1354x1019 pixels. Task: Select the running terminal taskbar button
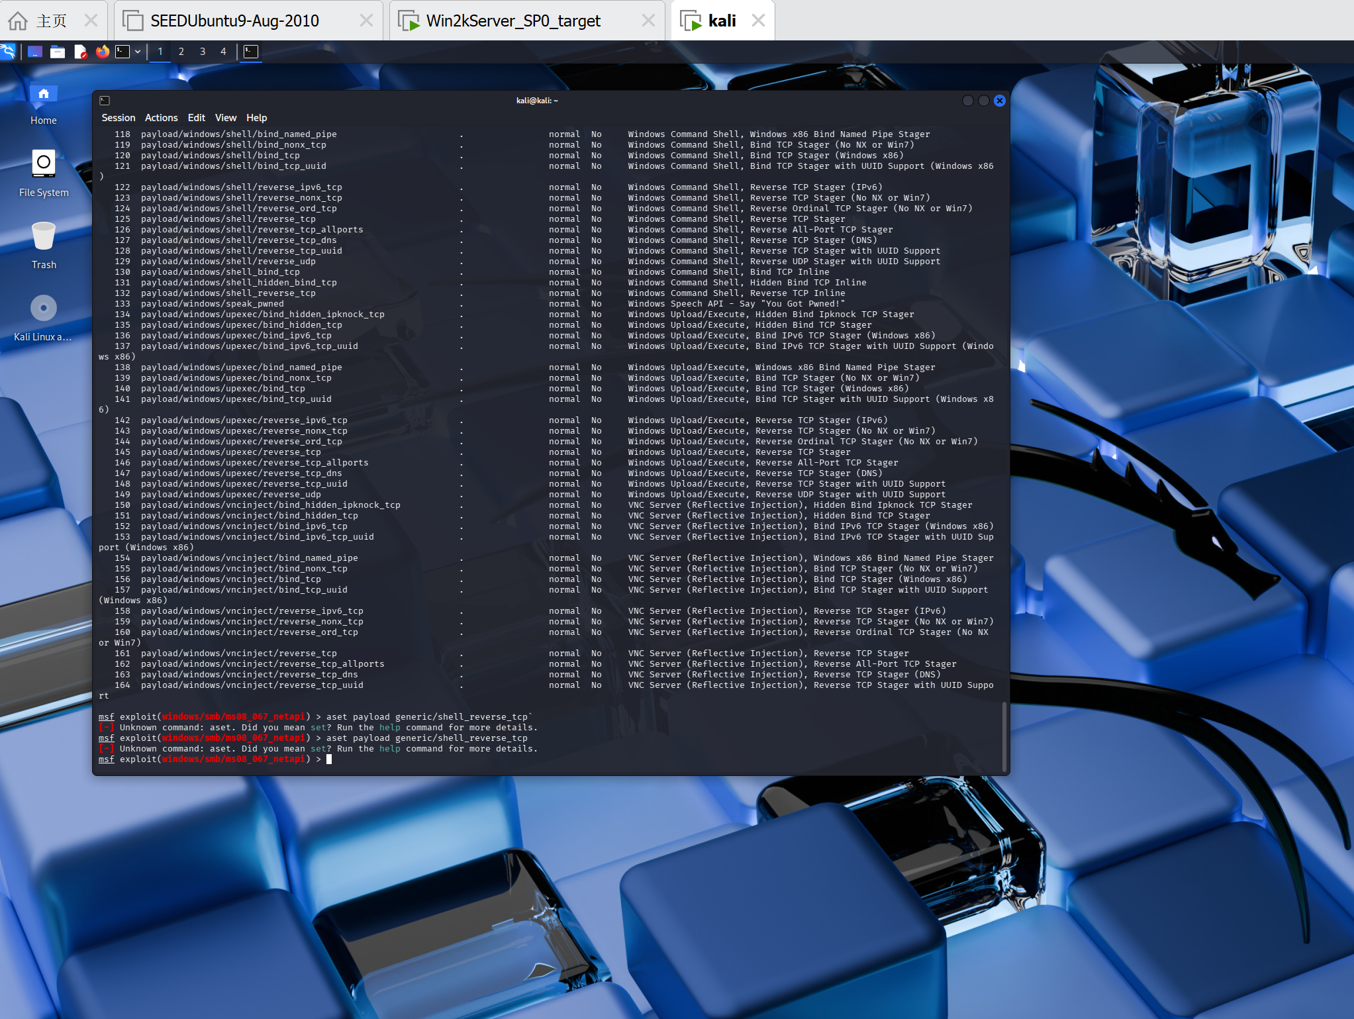(x=251, y=52)
